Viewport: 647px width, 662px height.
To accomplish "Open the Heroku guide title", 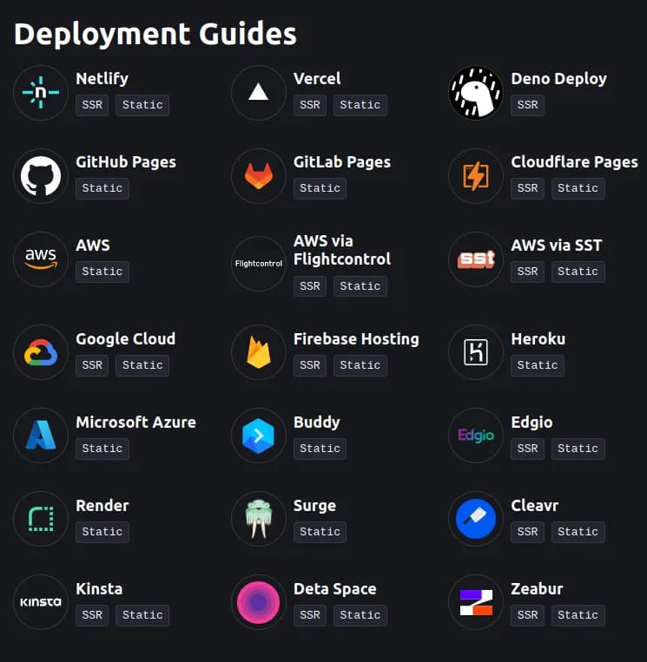I will click(538, 338).
